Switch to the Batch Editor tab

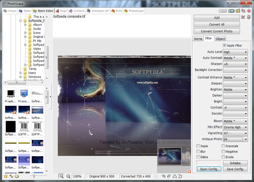43,11
